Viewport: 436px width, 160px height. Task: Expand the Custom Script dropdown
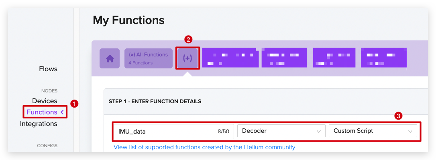373,131
